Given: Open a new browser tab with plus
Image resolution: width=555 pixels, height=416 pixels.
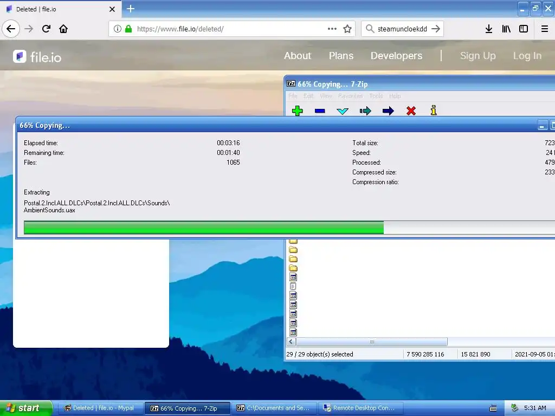Looking at the screenshot, I should 131,9.
